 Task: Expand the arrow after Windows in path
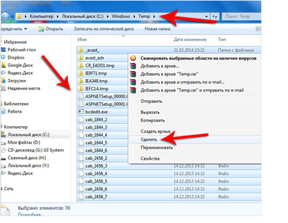134,16
